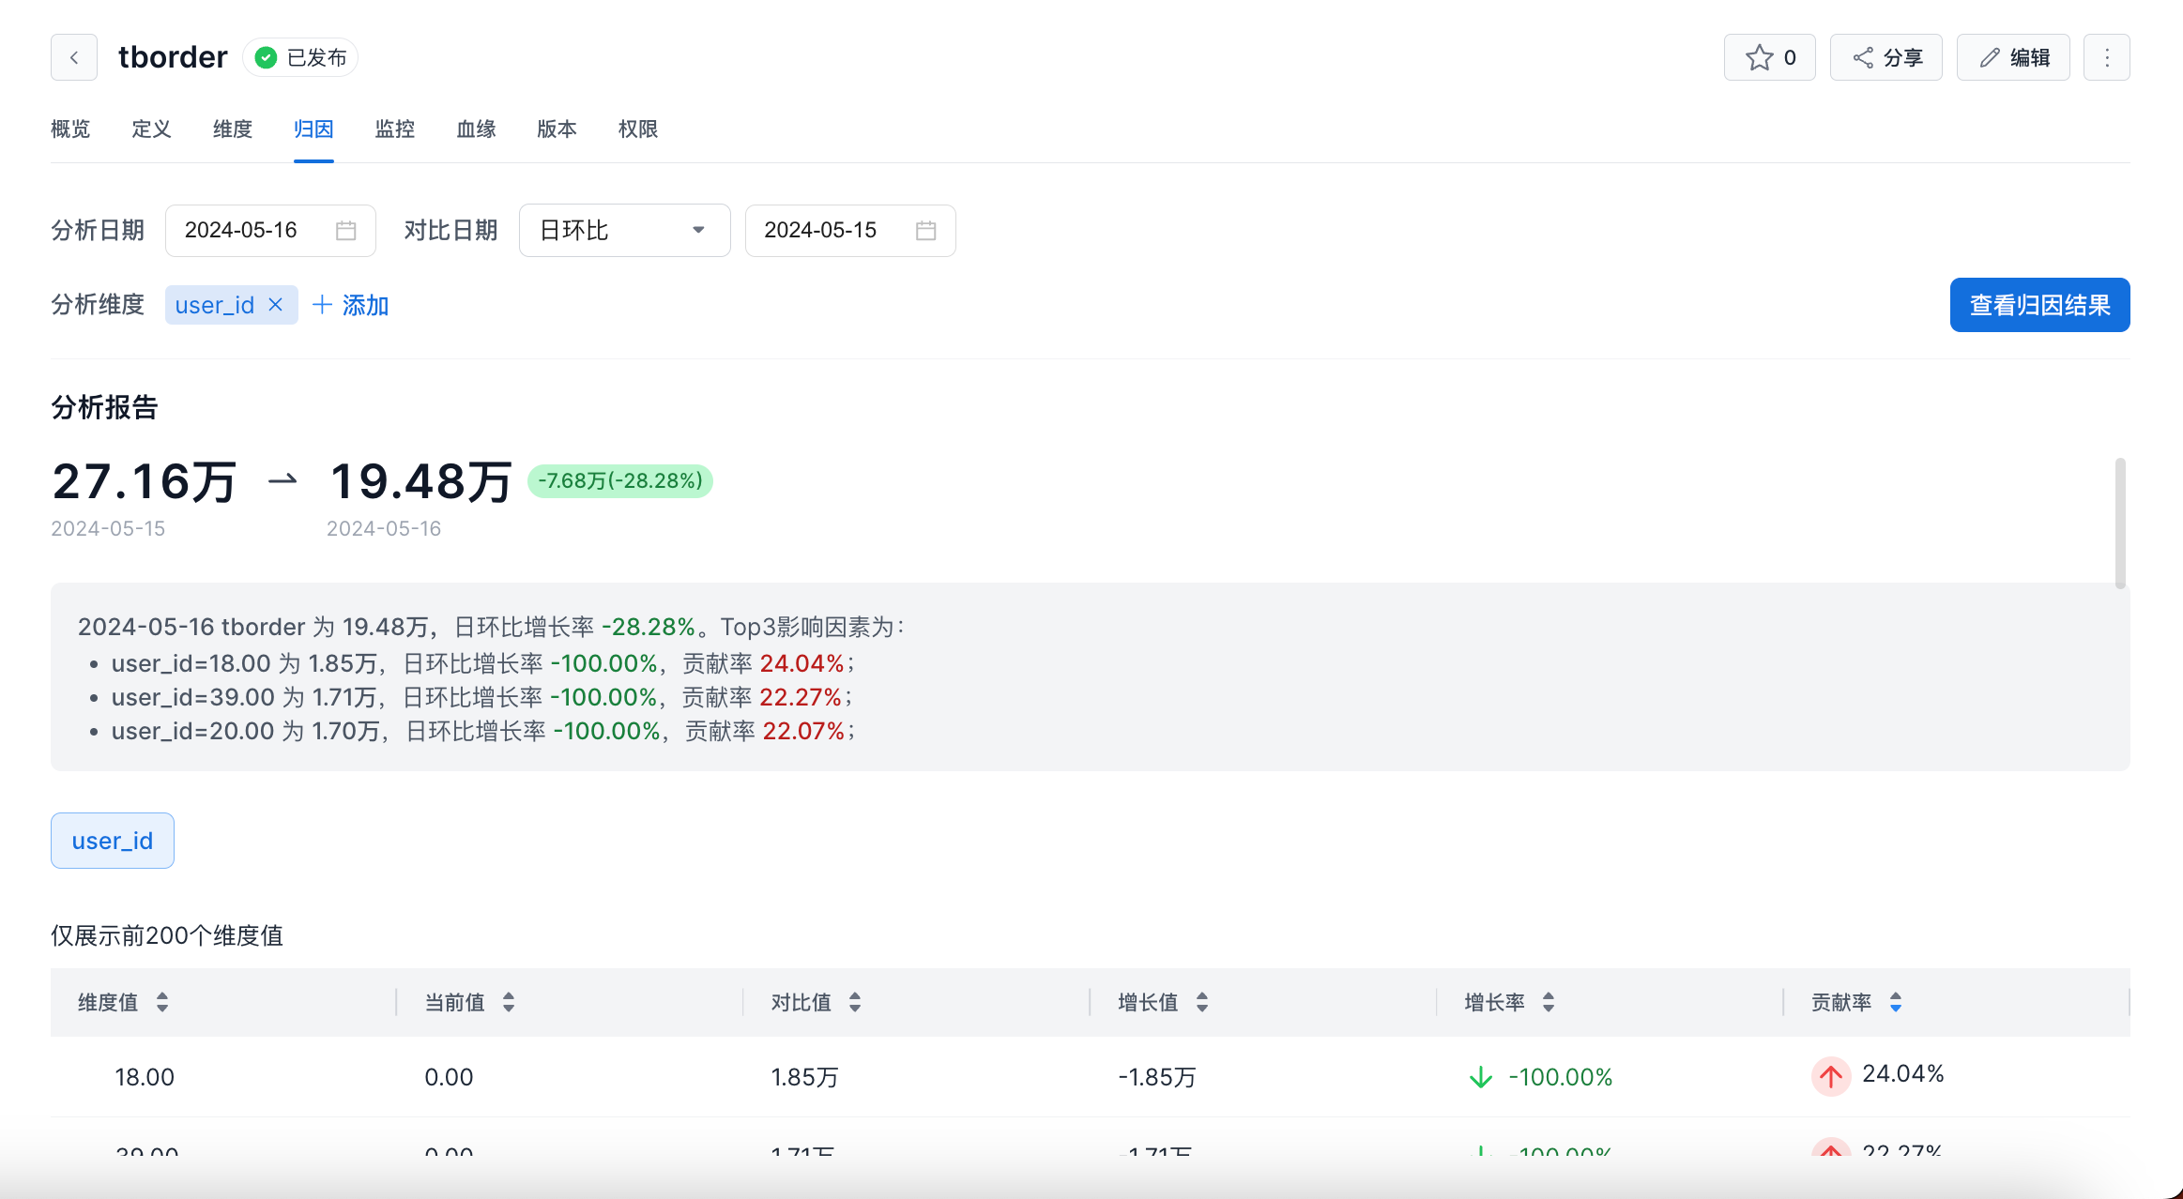The height and width of the screenshot is (1199, 2183).
Task: Switch to the 监控 tab
Action: click(394, 129)
